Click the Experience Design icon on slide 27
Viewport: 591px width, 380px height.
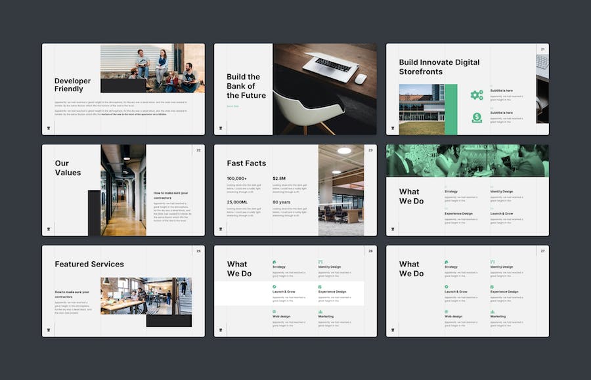click(492, 287)
